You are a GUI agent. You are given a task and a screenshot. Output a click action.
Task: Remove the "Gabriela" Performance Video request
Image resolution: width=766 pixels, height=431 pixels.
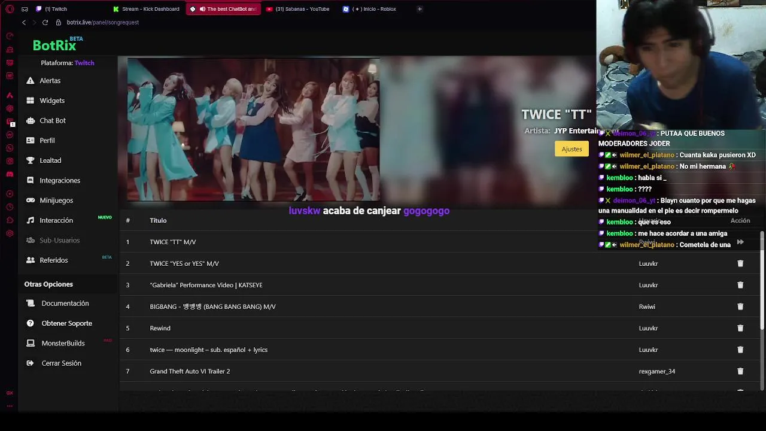[x=740, y=285]
